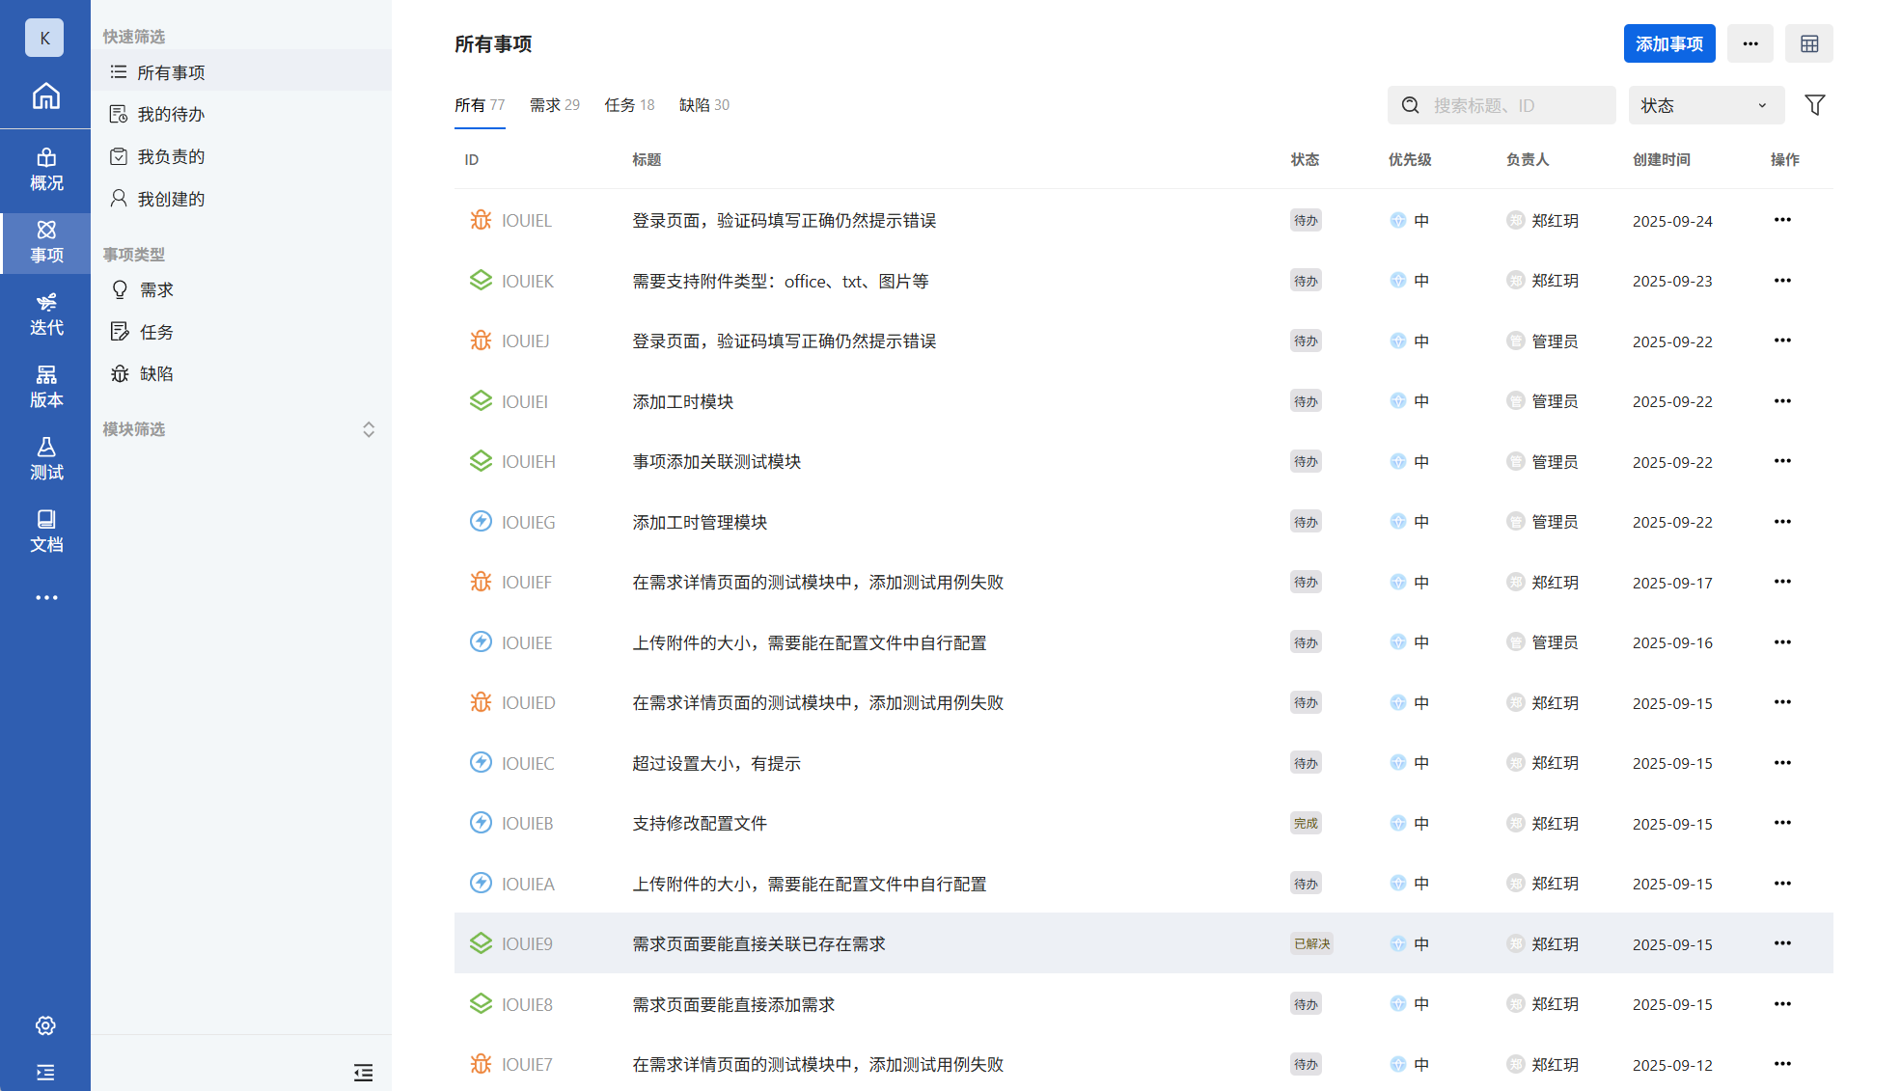Click the 添加事项 button
This screenshot has width=1901, height=1091.
click(x=1668, y=44)
